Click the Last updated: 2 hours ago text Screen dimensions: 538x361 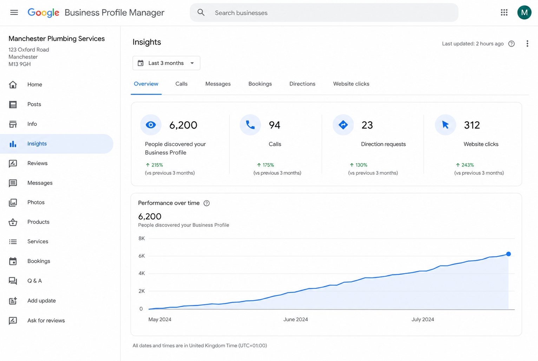473,44
